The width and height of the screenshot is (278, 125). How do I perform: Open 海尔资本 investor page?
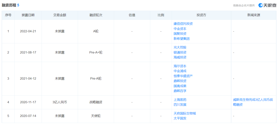click(180, 66)
